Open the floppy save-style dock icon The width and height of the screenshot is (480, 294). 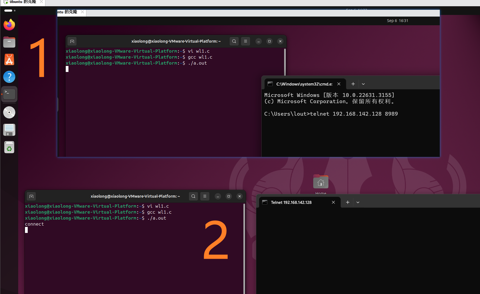[x=9, y=130]
